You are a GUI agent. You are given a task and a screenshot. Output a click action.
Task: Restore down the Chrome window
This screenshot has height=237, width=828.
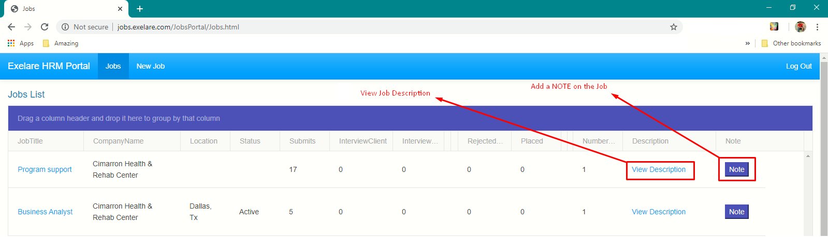point(793,8)
